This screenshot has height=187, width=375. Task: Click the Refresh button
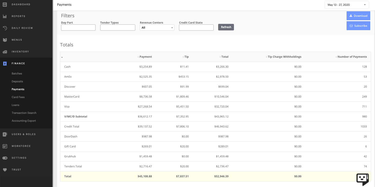point(226,27)
